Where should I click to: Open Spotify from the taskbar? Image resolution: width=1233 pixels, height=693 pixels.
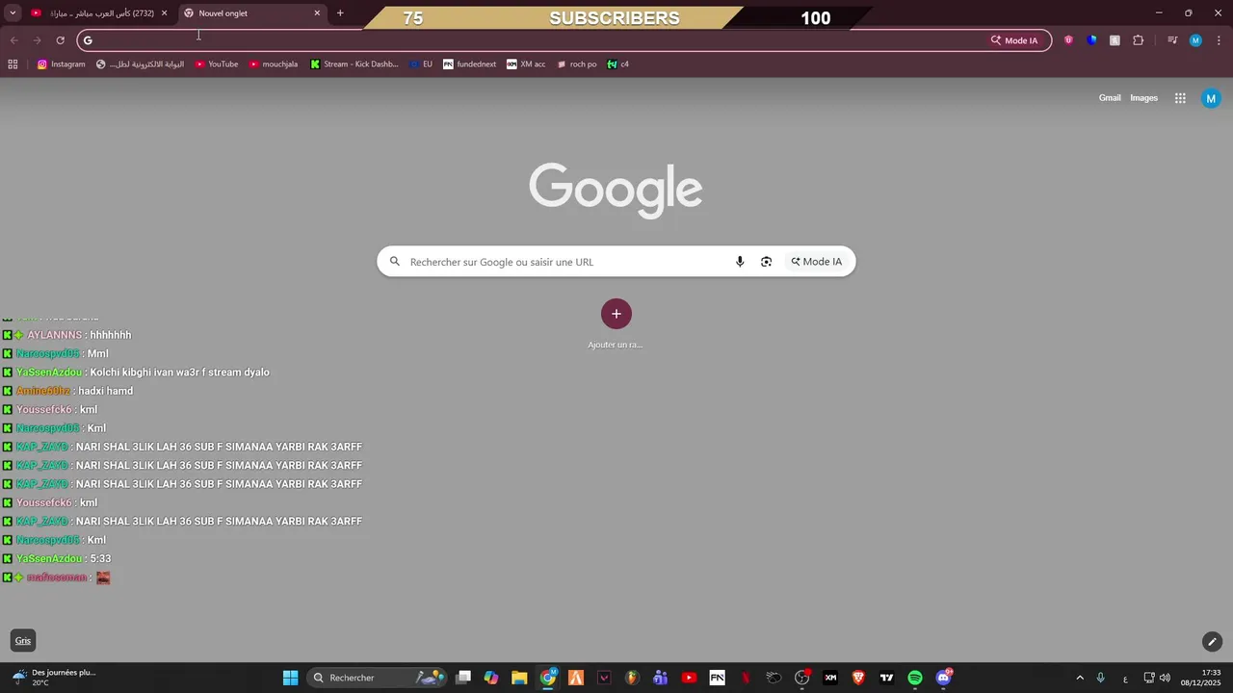915,678
